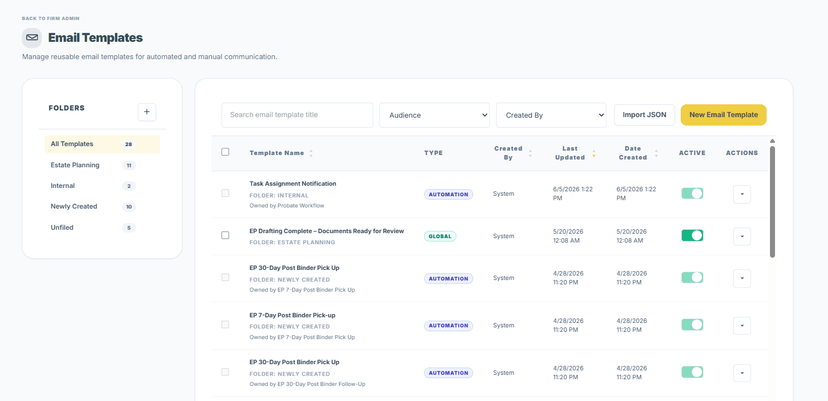Go Back to Firm Admin

51,18
